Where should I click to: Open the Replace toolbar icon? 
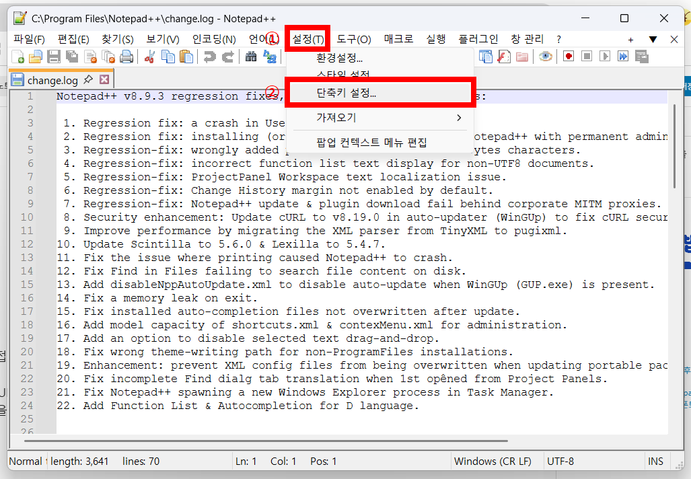(270, 57)
